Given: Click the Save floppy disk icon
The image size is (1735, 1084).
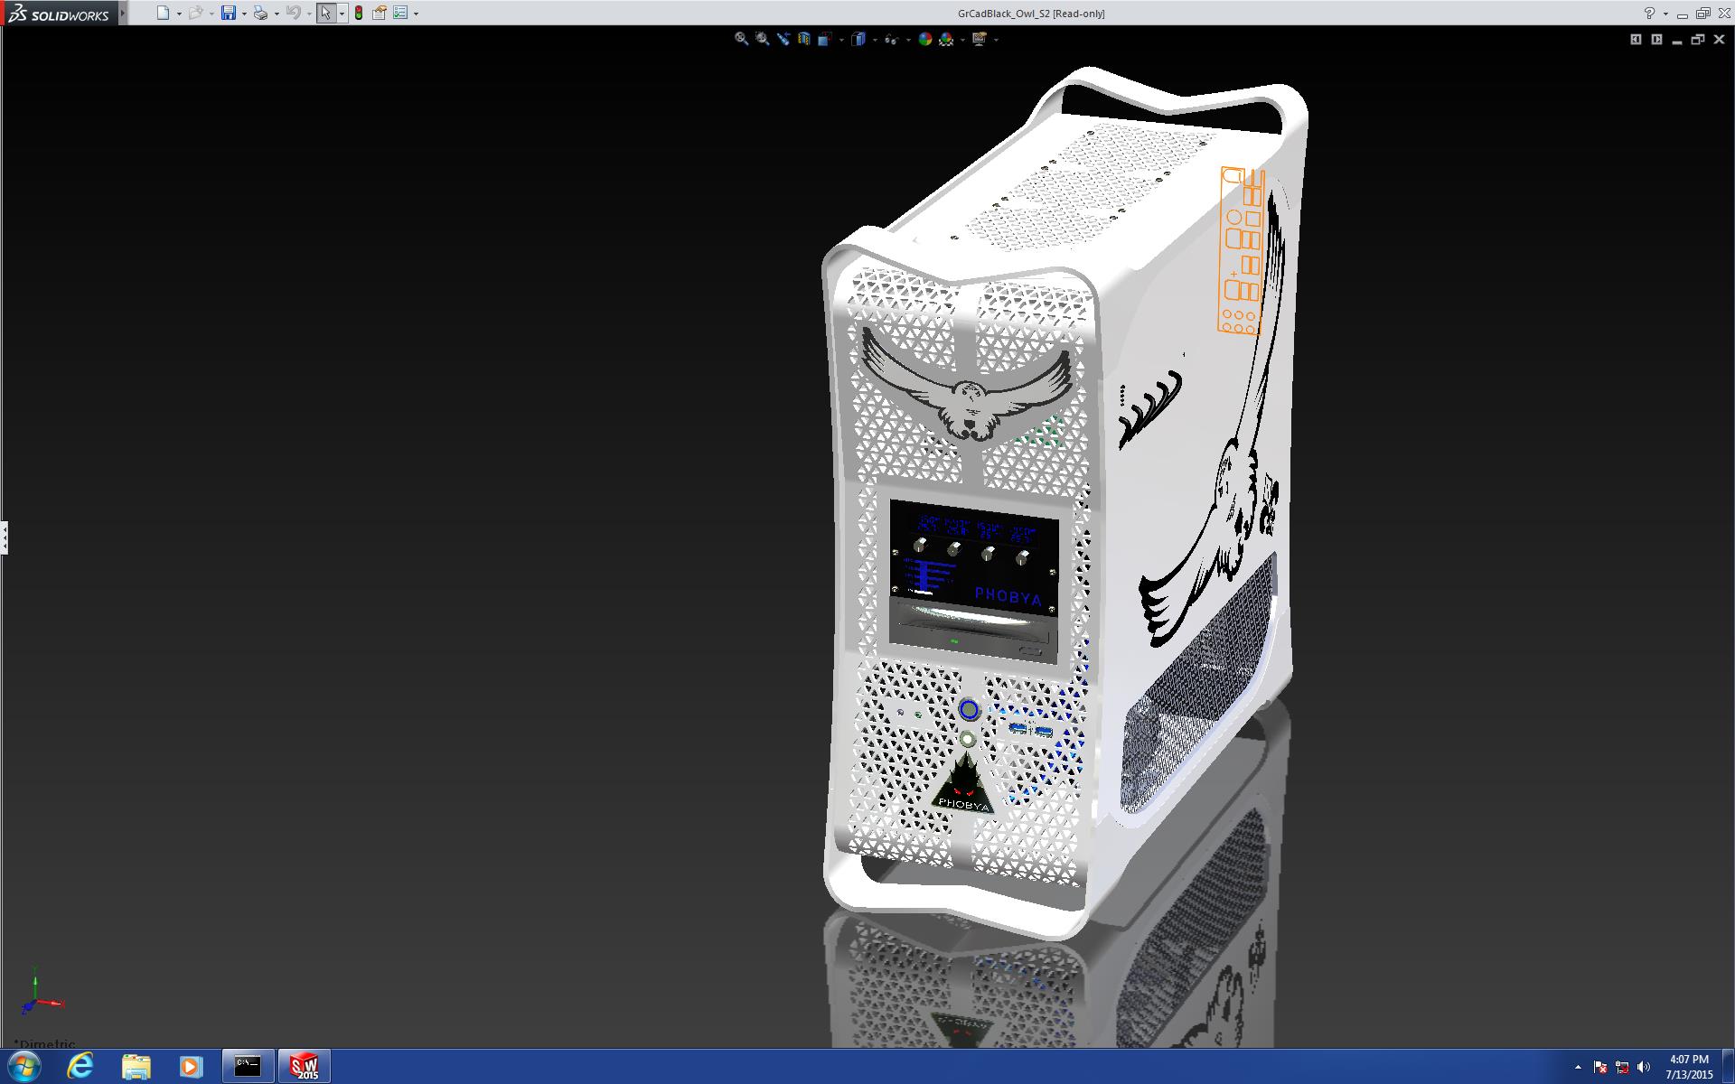Looking at the screenshot, I should (229, 13).
